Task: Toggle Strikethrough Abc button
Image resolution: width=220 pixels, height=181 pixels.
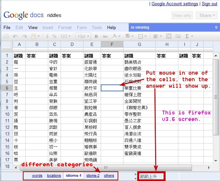Action: [105, 37]
